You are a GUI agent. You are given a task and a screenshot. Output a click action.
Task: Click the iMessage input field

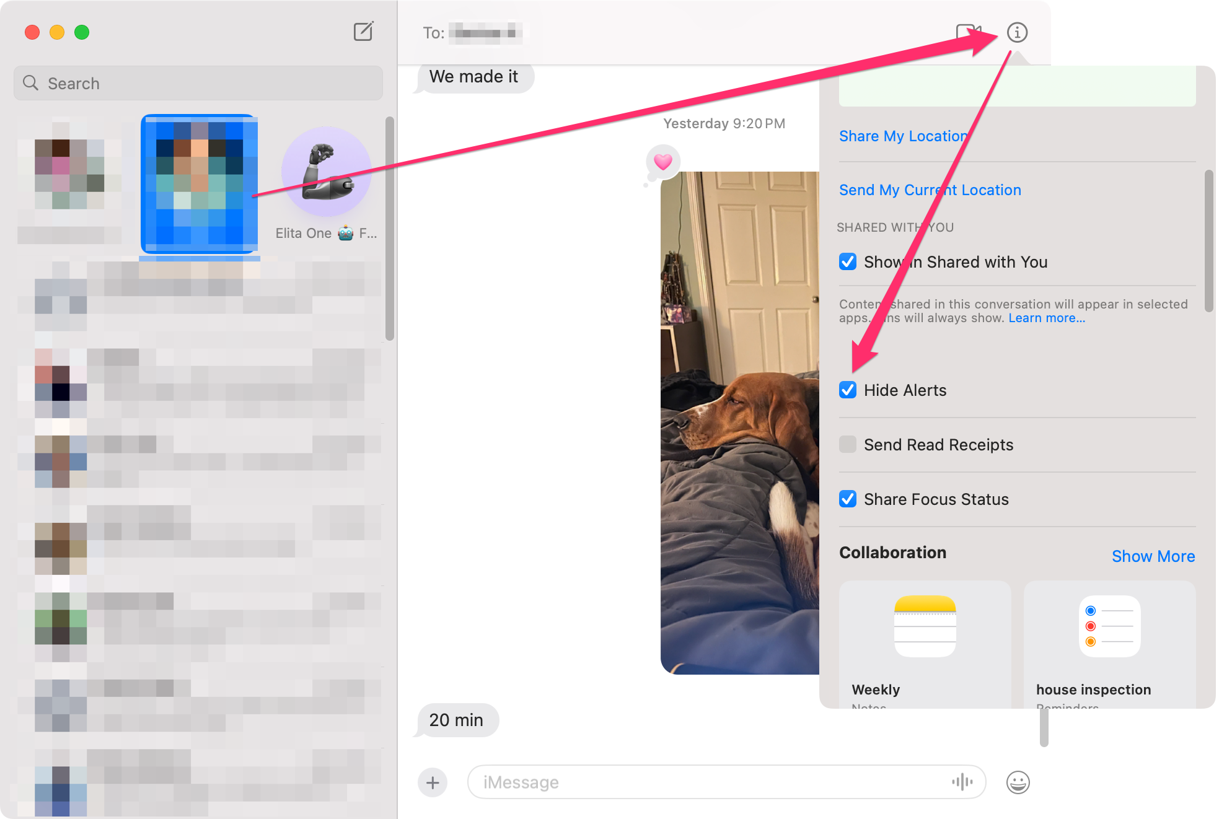(x=718, y=782)
